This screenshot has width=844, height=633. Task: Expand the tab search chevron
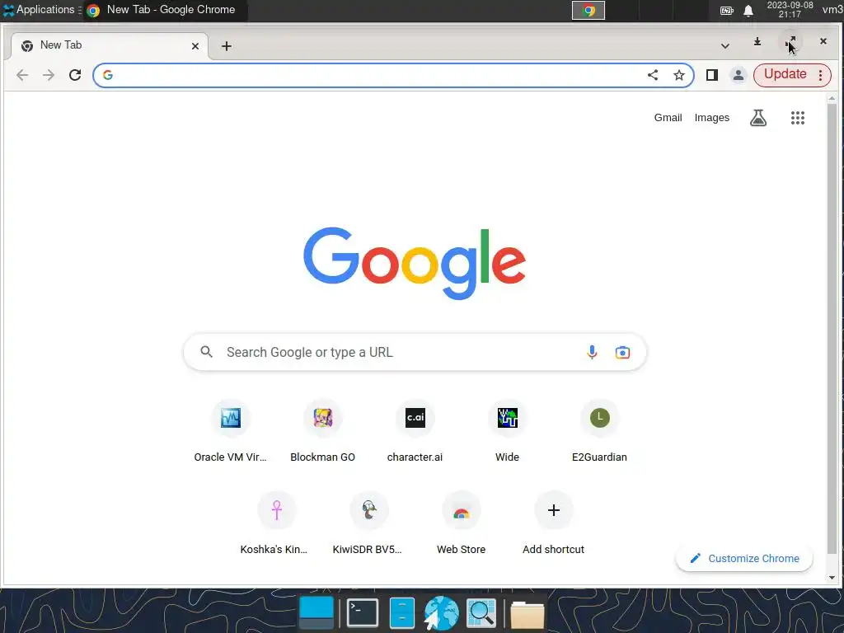point(725,46)
